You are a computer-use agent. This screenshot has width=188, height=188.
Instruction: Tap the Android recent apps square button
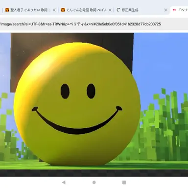coord(124,182)
